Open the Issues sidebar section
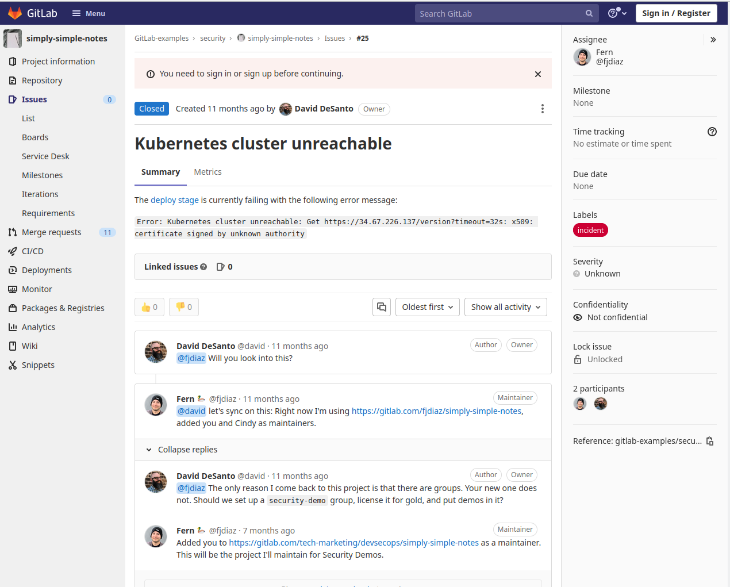 (34, 99)
